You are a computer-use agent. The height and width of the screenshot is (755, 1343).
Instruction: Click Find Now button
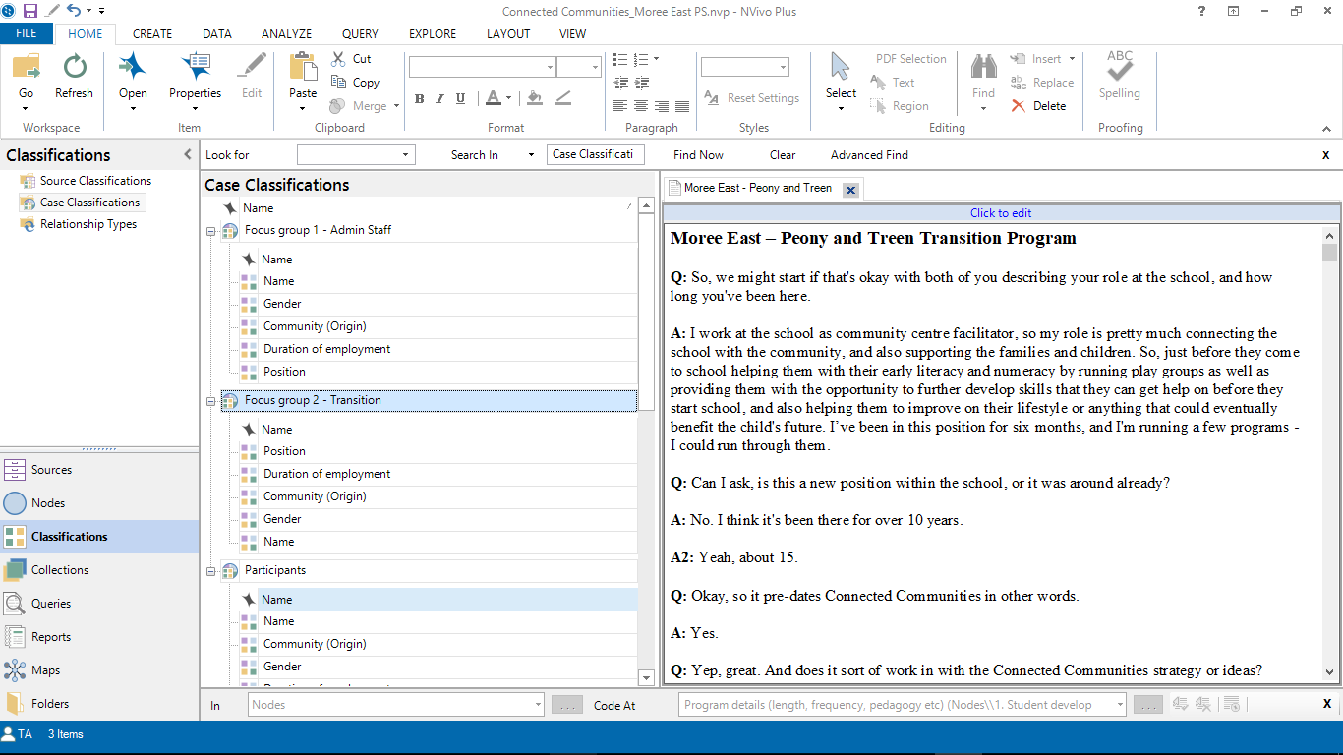pyautogui.click(x=698, y=155)
